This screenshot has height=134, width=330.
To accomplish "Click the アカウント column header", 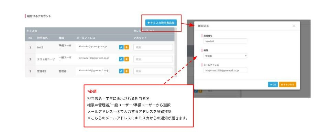I will (x=140, y=38).
